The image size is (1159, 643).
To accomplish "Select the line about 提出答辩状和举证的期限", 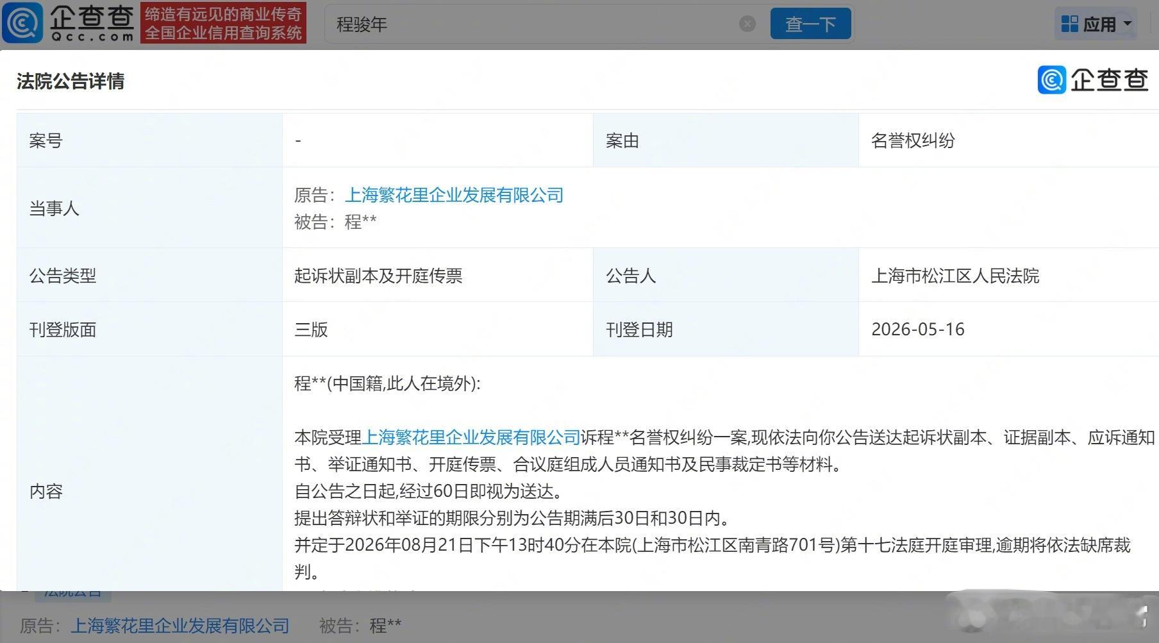I will pos(513,518).
